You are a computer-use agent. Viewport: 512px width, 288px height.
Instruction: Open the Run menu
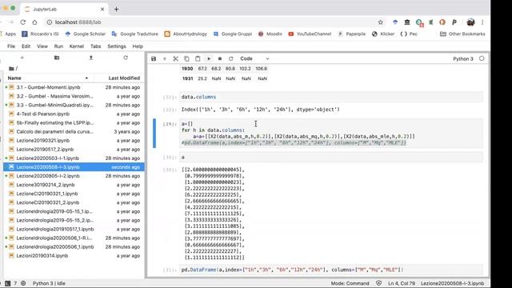[x=58, y=46]
